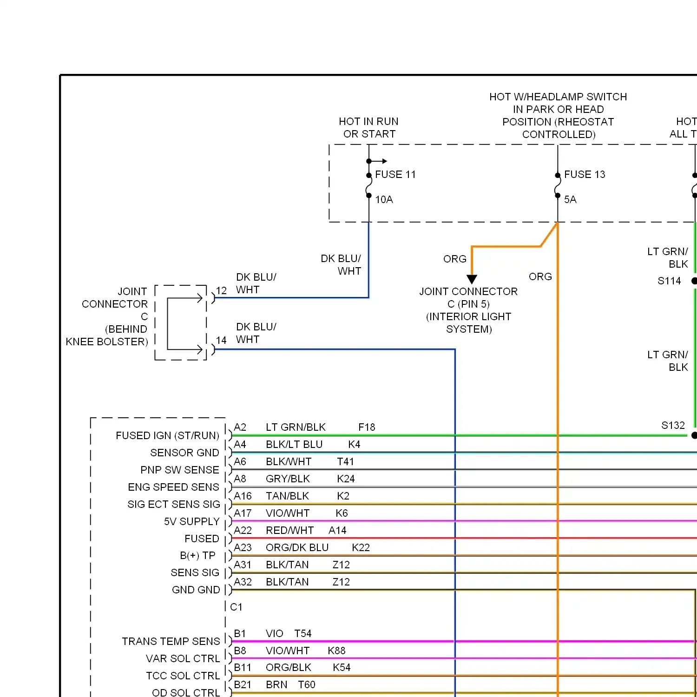This screenshot has width=697, height=697.
Task: Click the 5V SUPPLY label
Action: (x=191, y=521)
